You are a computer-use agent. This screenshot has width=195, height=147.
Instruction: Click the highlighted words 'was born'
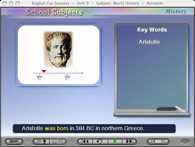point(56,128)
